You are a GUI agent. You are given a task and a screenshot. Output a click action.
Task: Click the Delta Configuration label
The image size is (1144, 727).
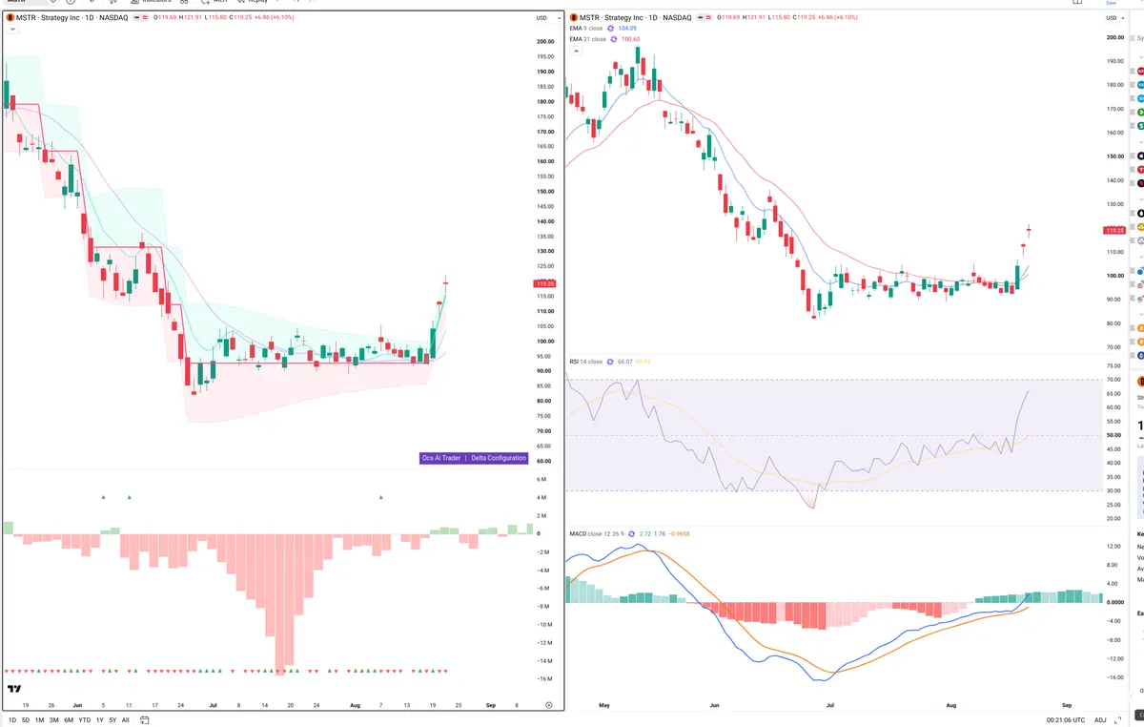[x=499, y=458]
